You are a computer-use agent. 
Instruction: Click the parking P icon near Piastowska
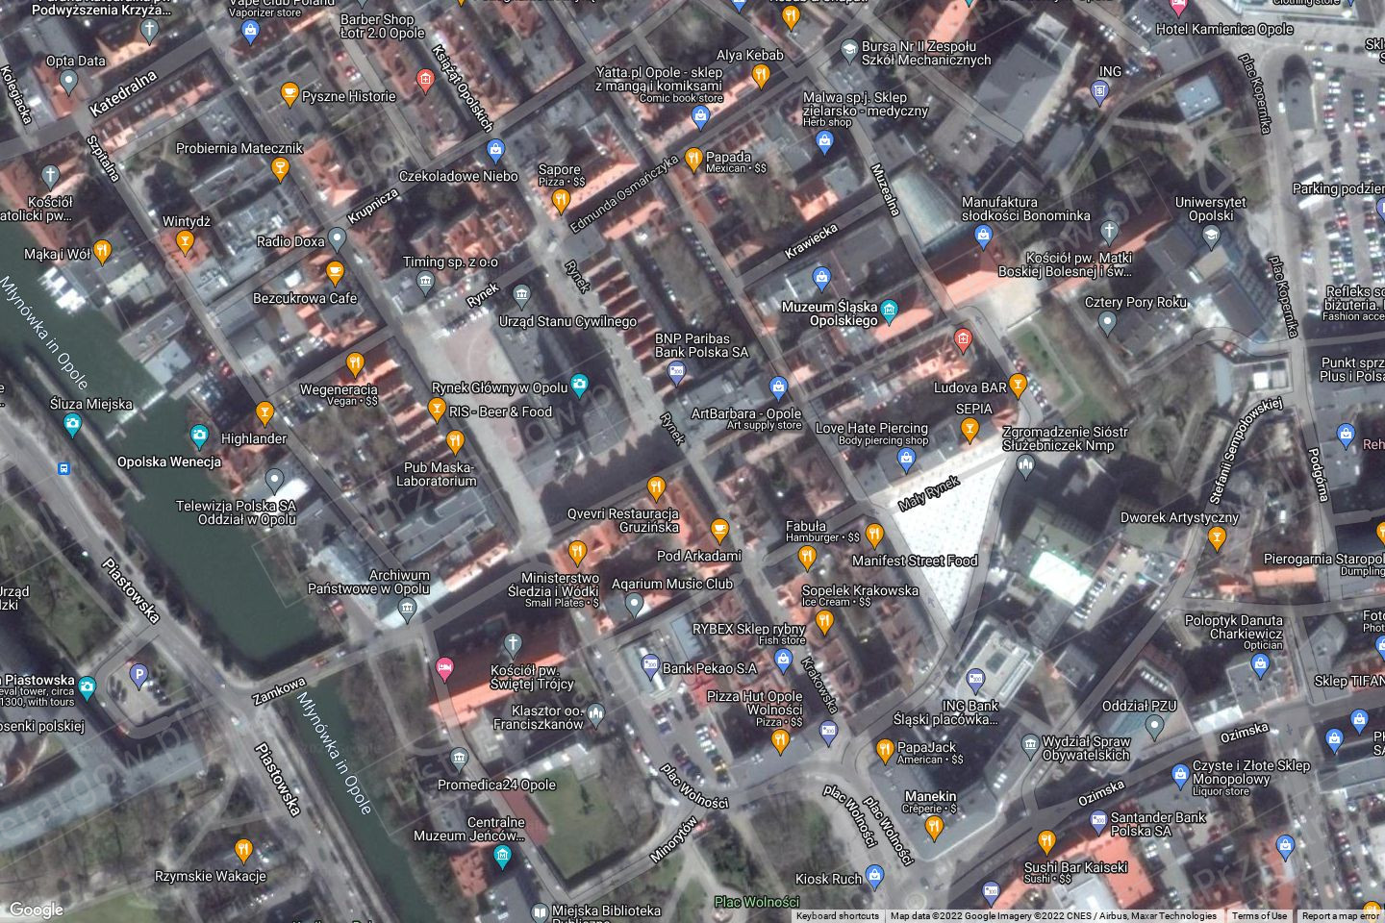(138, 677)
